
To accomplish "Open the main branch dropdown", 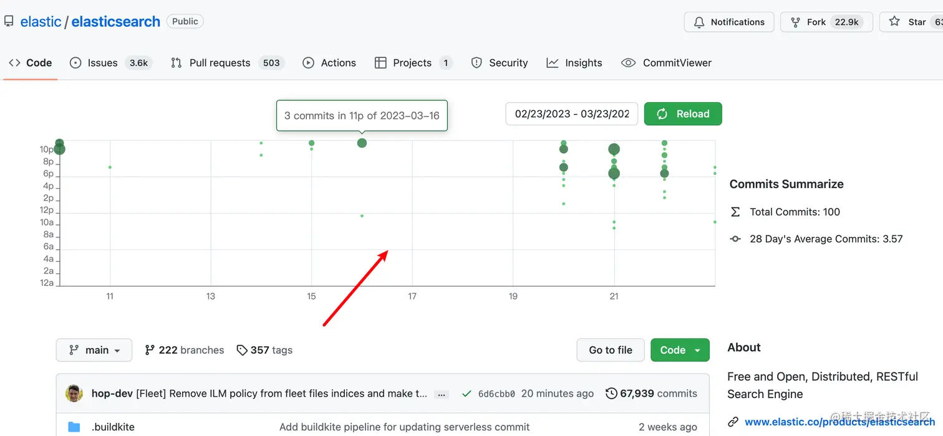I will click(x=94, y=350).
